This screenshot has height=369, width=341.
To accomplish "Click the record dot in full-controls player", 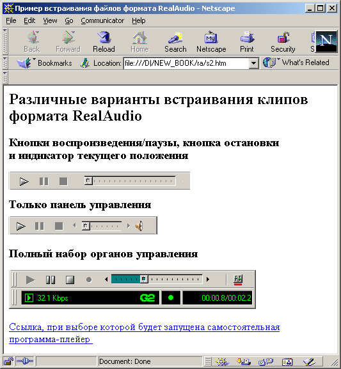I will click(x=89, y=280).
